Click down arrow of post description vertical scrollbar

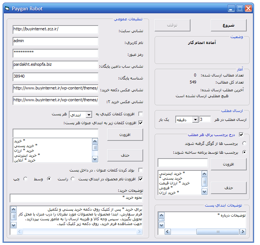point(162,225)
